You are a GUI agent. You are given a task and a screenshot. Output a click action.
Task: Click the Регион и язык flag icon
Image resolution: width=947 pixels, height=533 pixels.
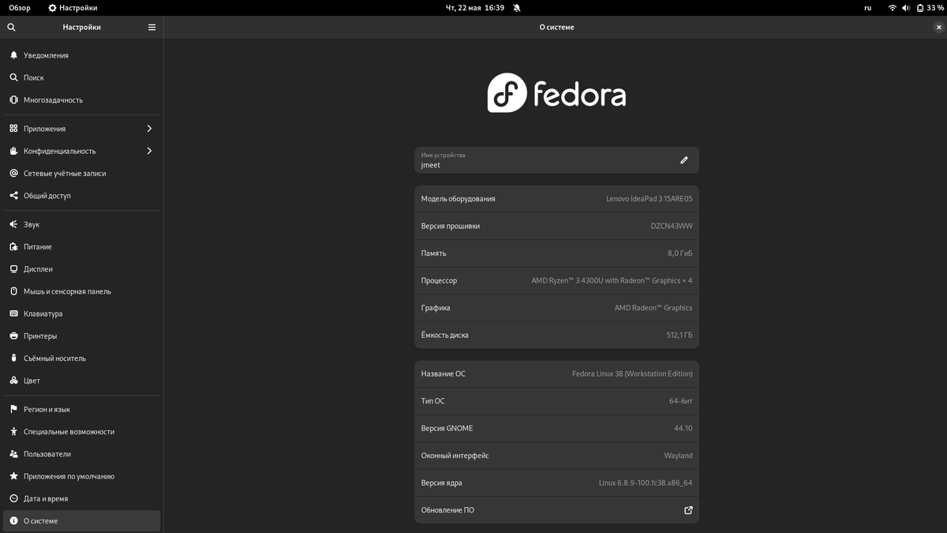tap(13, 409)
